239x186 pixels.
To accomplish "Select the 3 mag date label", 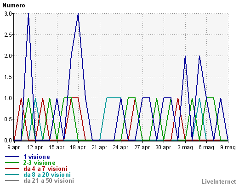I will [185, 147].
